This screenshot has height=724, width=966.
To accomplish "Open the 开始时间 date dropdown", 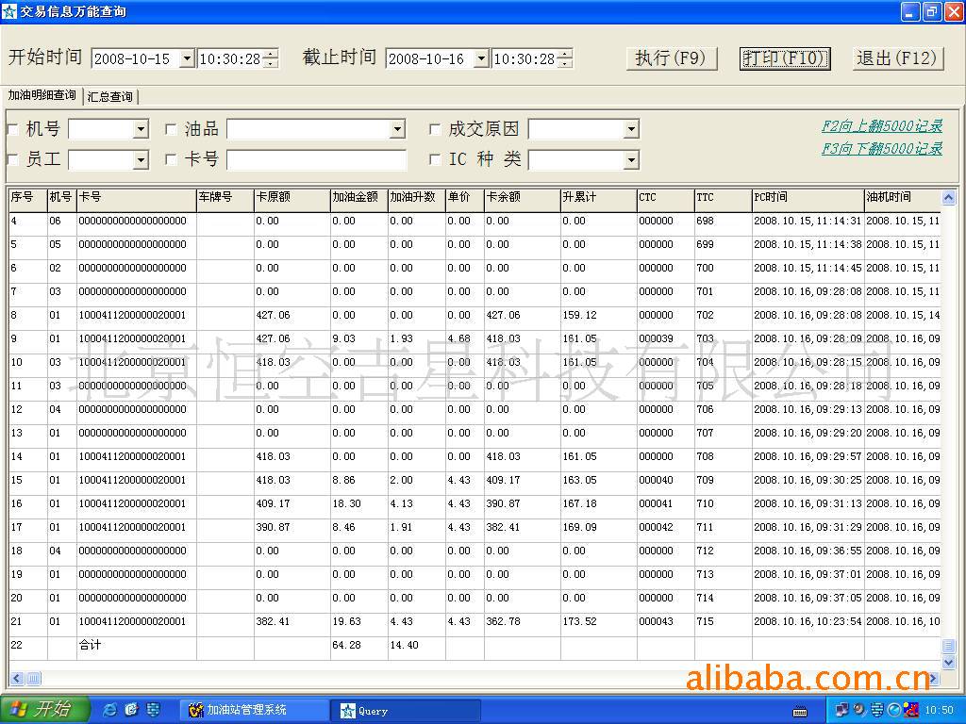I will [186, 58].
